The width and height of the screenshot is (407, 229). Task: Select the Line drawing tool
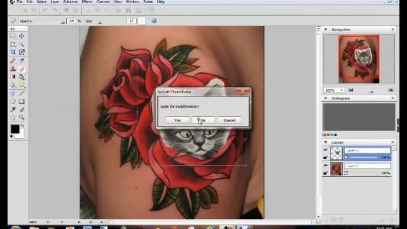coord(22,94)
